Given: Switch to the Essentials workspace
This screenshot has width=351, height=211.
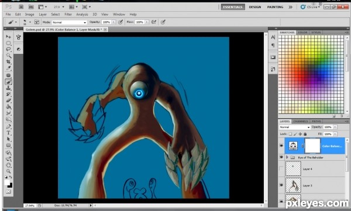Looking at the screenshot, I should 233,7.
